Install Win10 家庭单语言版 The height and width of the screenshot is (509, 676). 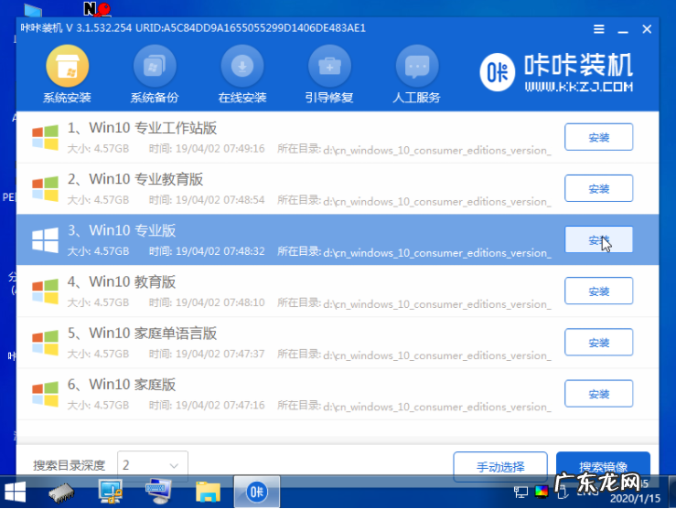[599, 343]
